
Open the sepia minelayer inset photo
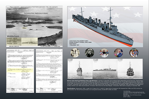point(30,41)
